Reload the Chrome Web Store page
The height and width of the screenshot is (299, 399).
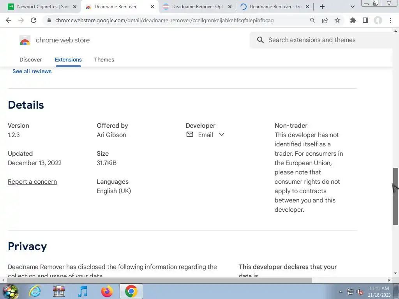coord(34,20)
